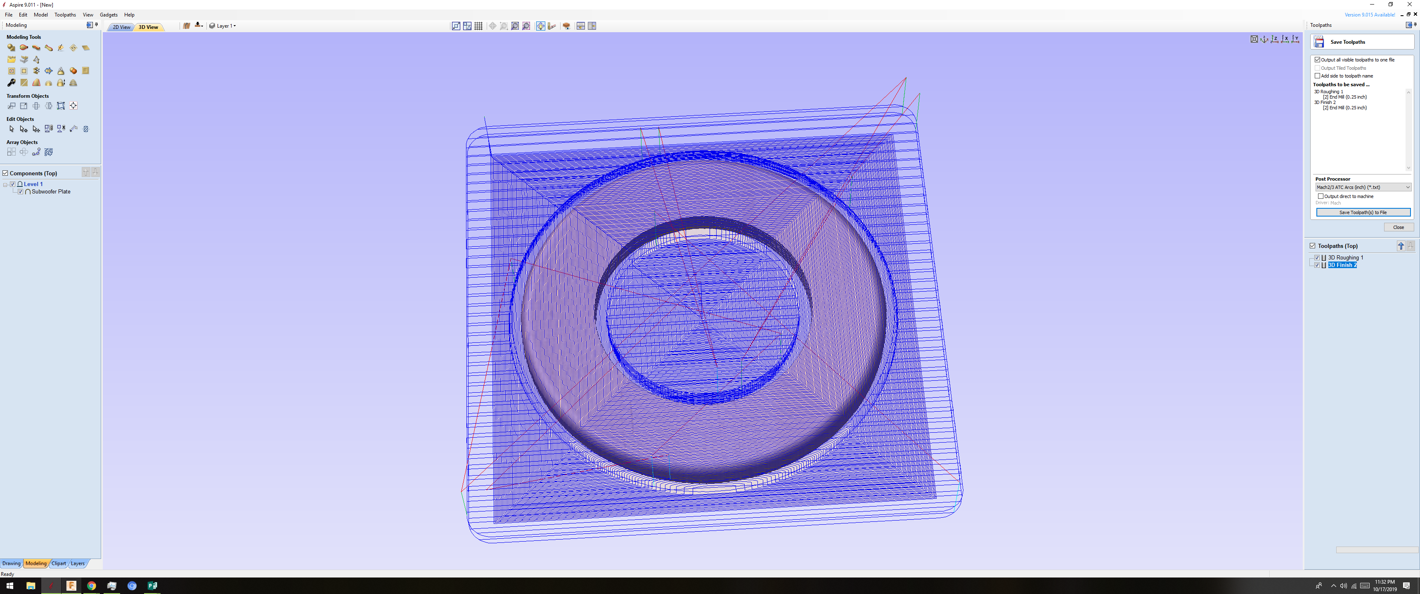The height and width of the screenshot is (594, 1420).
Task: Select the Create Shape from vectors tool
Action: (11, 48)
